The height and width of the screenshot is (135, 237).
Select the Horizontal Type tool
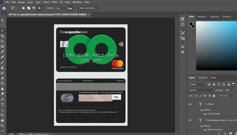[2, 104]
